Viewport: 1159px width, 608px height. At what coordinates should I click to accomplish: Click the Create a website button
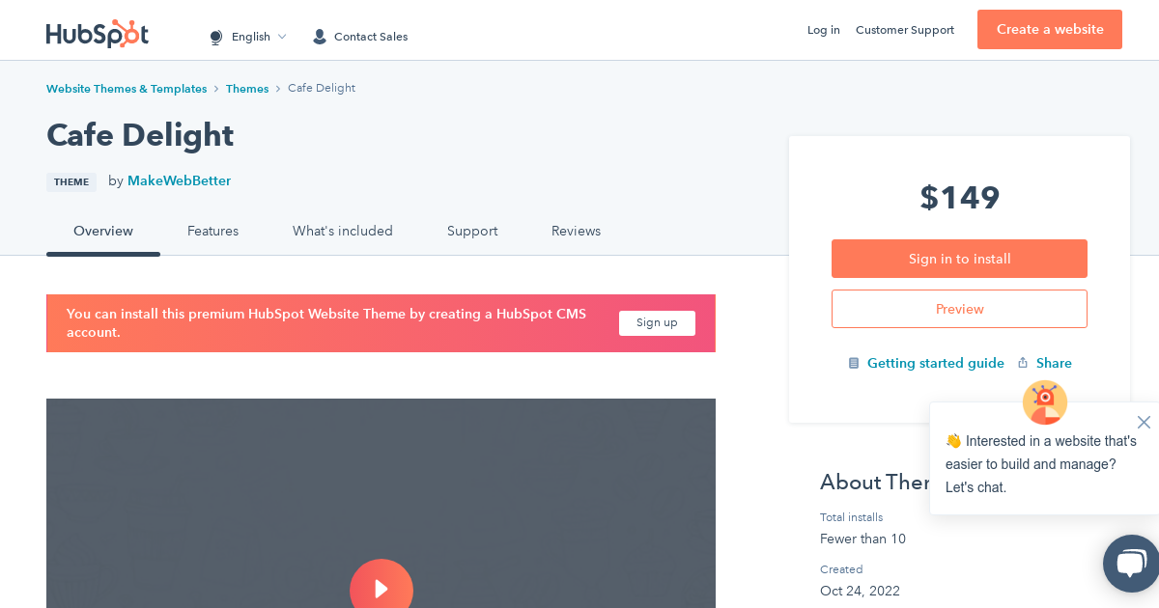pyautogui.click(x=1049, y=29)
